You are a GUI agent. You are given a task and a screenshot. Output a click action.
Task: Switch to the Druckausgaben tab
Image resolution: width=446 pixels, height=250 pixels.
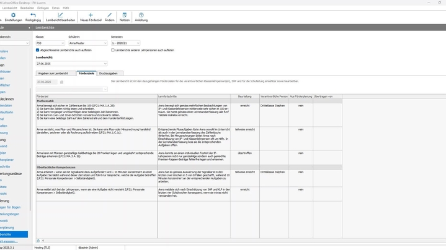(108, 74)
